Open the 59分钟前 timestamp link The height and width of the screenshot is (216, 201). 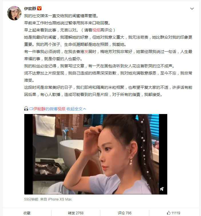click(31, 199)
